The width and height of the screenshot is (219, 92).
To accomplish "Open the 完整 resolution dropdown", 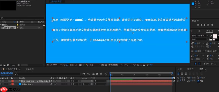I will (95, 65).
